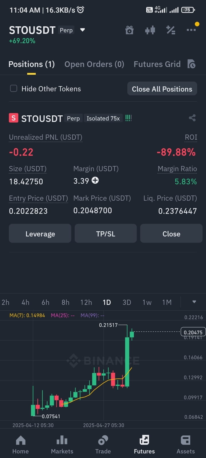Tap the TP/SL button
Screen dimensions: 206x458
106,234
